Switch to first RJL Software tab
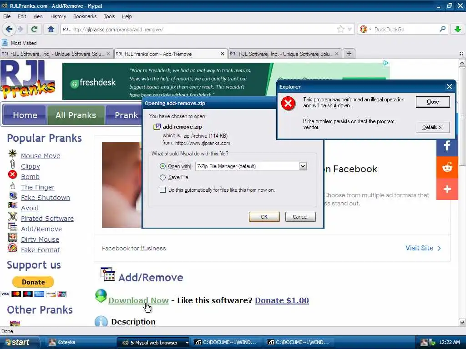466x349 pixels. point(56,54)
